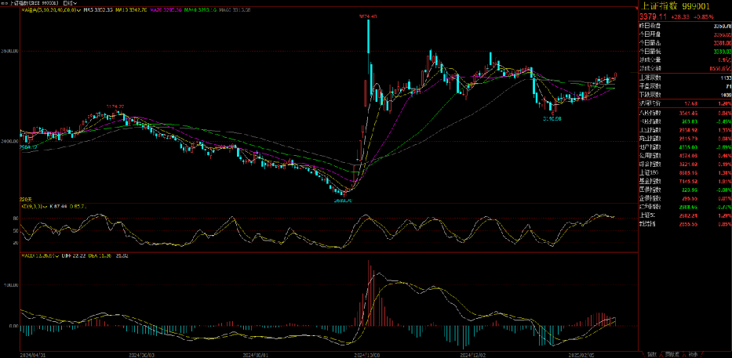This screenshot has height=358, width=732.
Task: Click the menu icon left of the chart title
Action: click(x=4, y=4)
